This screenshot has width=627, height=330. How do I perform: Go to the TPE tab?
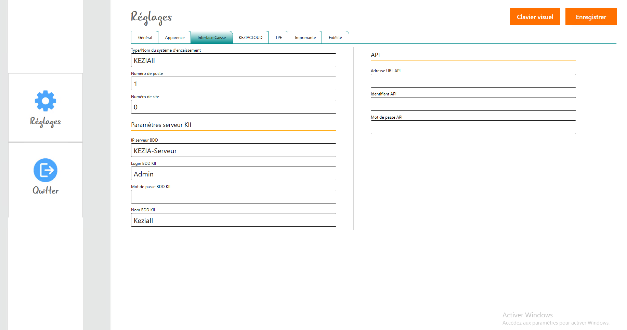coord(278,38)
